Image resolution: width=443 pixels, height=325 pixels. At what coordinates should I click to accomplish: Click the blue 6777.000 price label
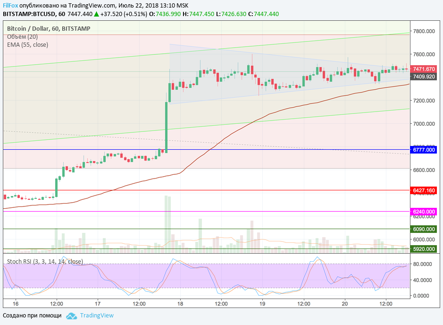(x=424, y=150)
